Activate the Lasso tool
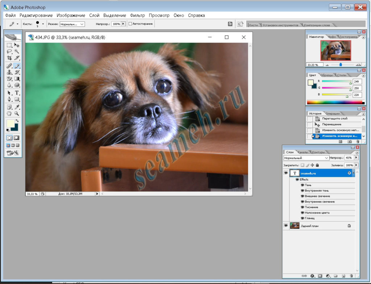Screen dimensions: 371x284 pos(9,51)
